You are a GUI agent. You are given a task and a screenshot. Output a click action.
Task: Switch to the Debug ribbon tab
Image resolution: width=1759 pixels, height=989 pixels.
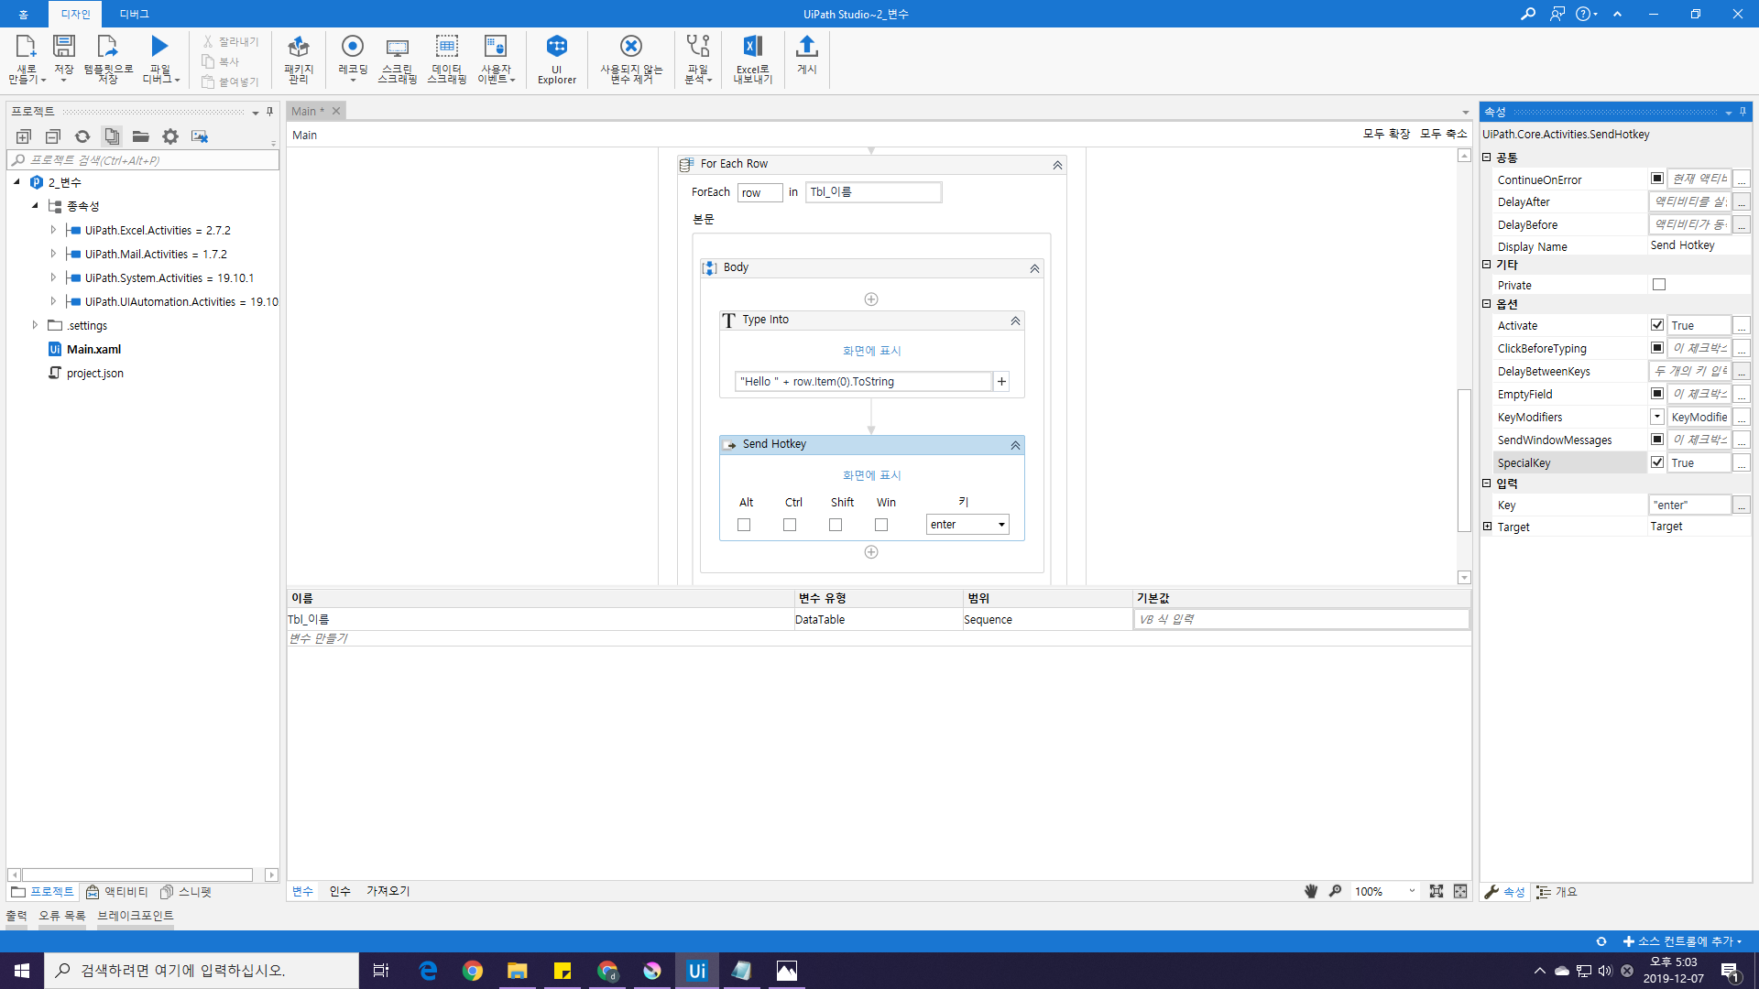134,14
